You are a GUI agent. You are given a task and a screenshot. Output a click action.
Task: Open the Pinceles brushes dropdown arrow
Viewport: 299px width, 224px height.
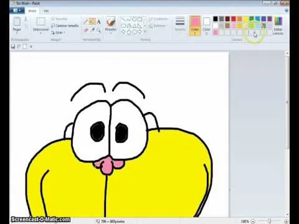[x=110, y=33]
